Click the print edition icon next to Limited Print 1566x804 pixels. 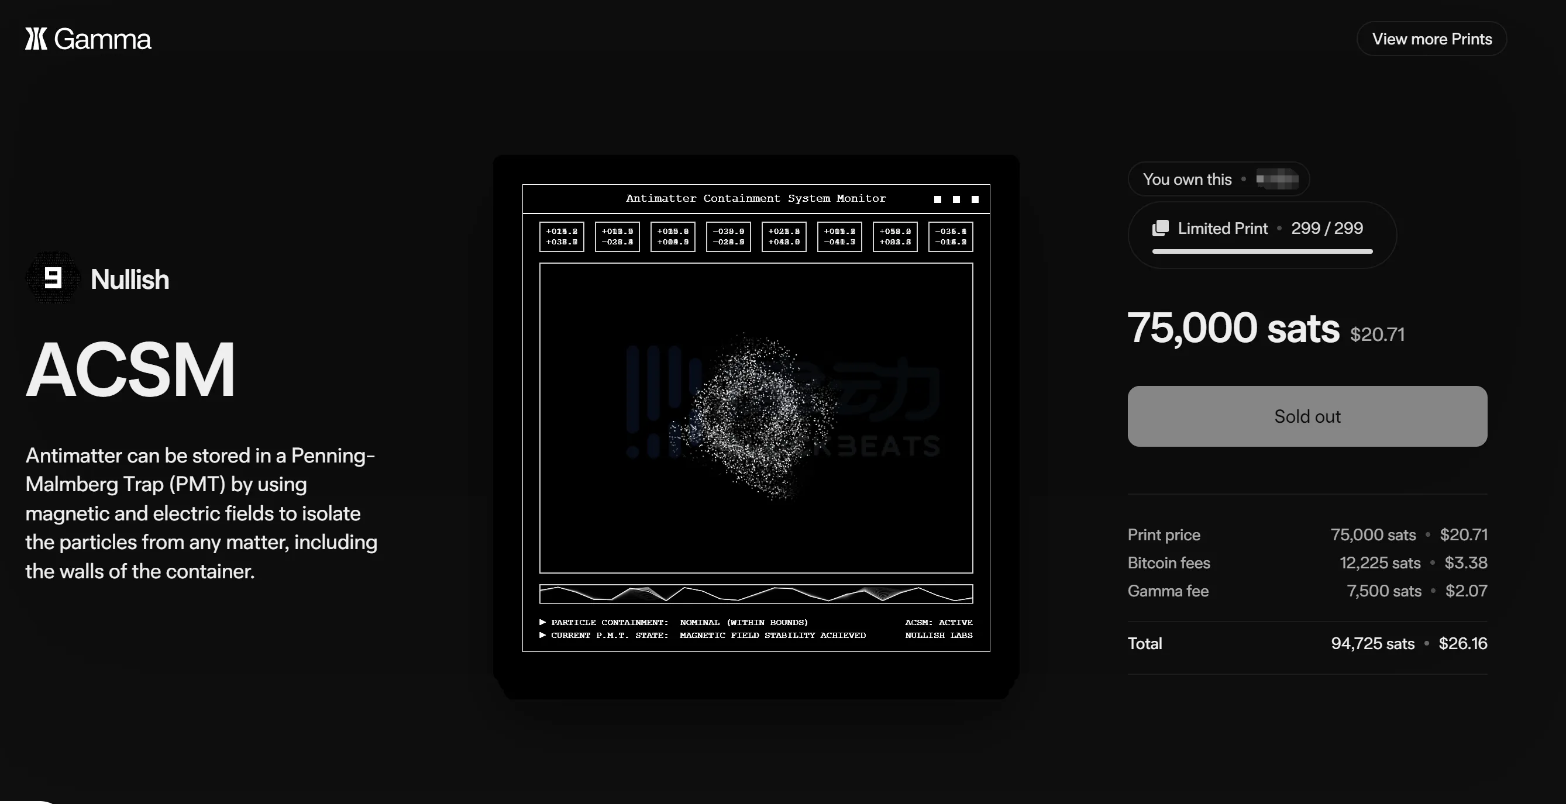(x=1160, y=227)
